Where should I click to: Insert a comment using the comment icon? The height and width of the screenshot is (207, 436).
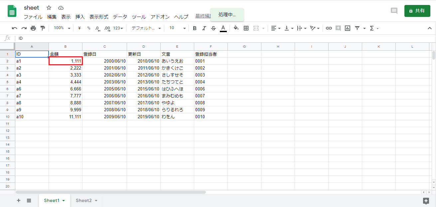(338, 28)
